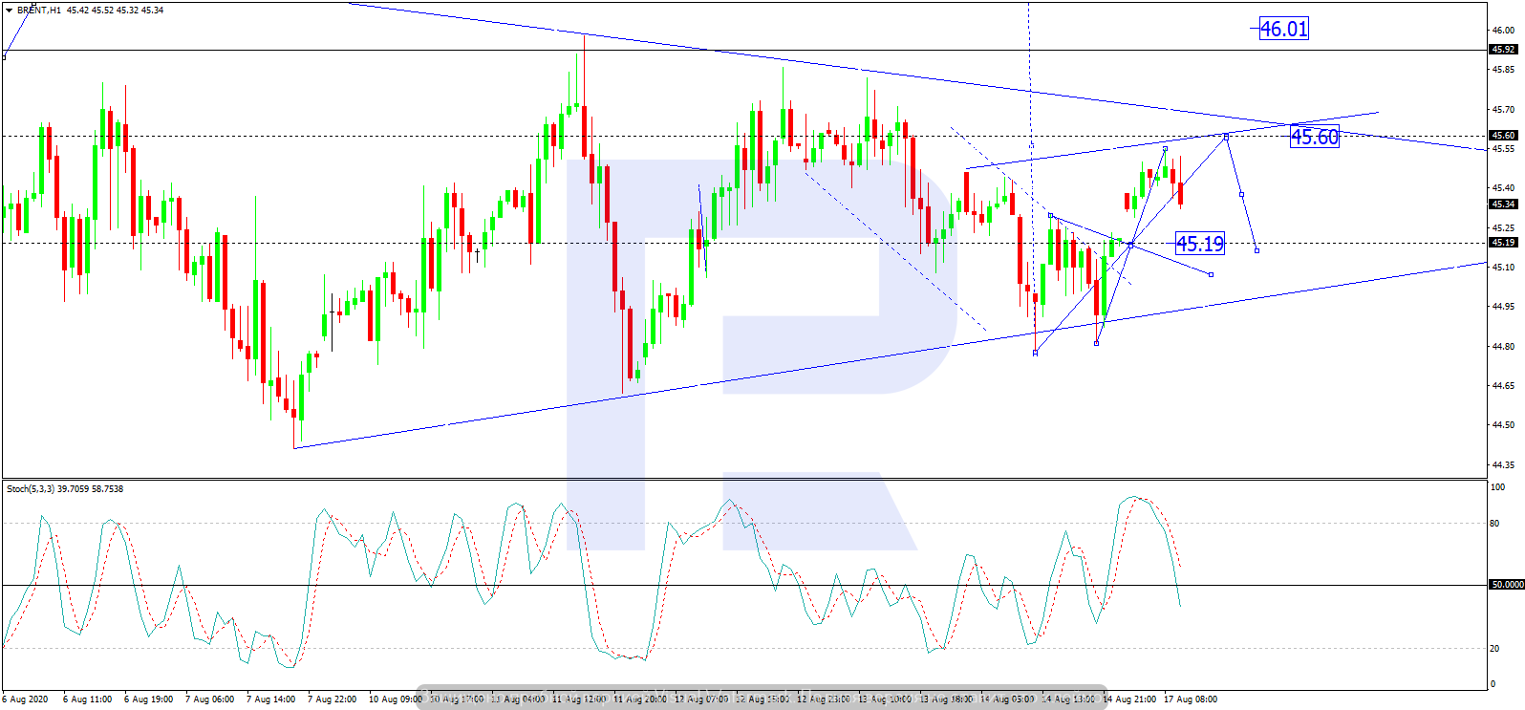Click the 6 Aug 19:00 time label
The image size is (1525, 710).
(149, 699)
